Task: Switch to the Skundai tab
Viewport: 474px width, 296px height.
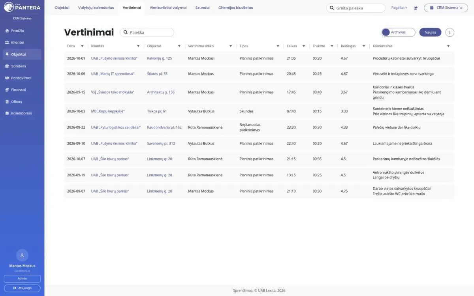Action: click(202, 7)
